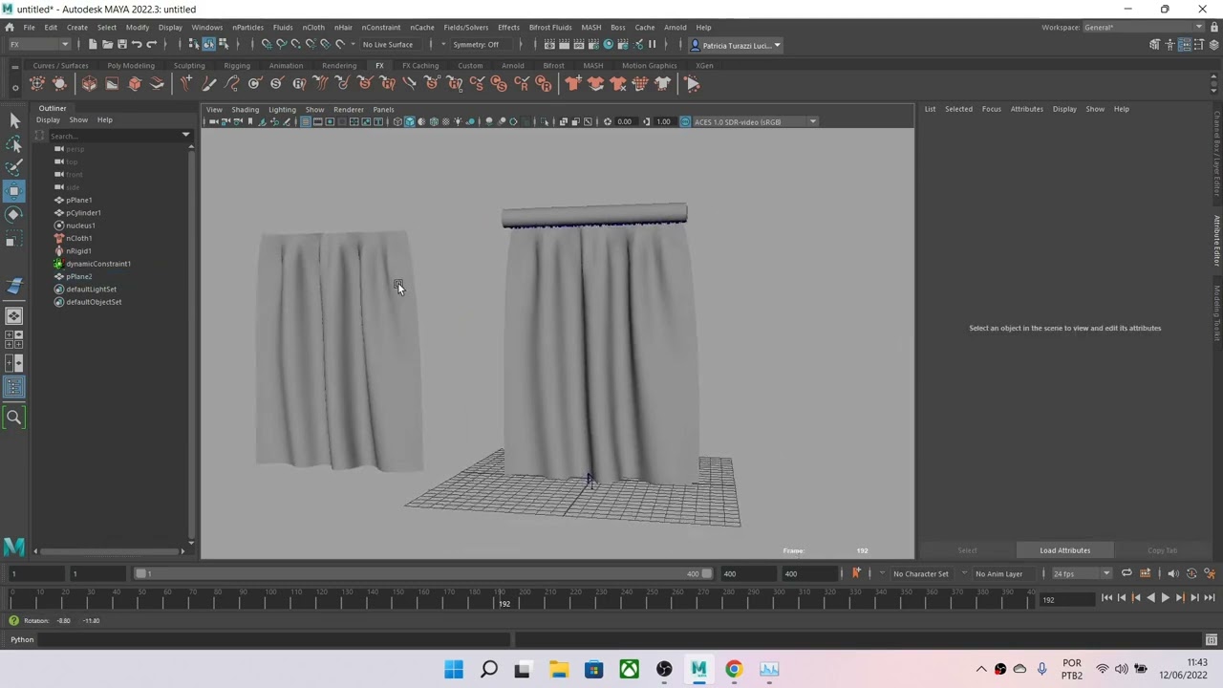This screenshot has width=1223, height=688.
Task: Select the arrow Select tool in toolbox
Action: click(x=14, y=120)
